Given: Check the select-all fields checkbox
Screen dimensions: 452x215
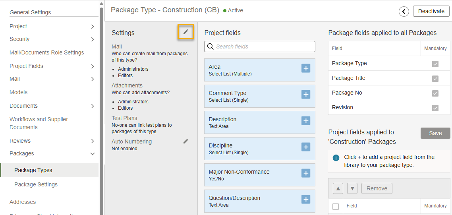Looking at the screenshot, I should [x=336, y=206].
